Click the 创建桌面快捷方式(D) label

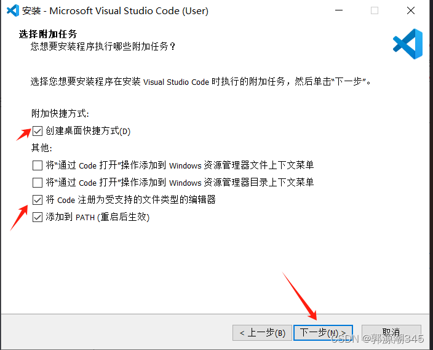coord(88,131)
